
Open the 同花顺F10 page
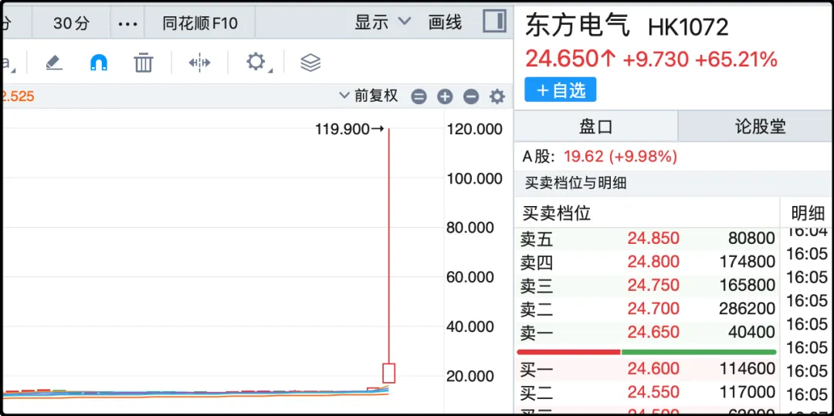pos(200,23)
